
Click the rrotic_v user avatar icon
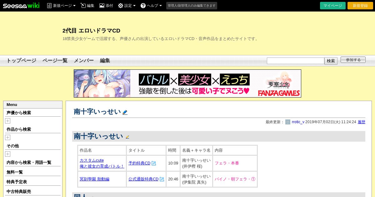click(288, 122)
